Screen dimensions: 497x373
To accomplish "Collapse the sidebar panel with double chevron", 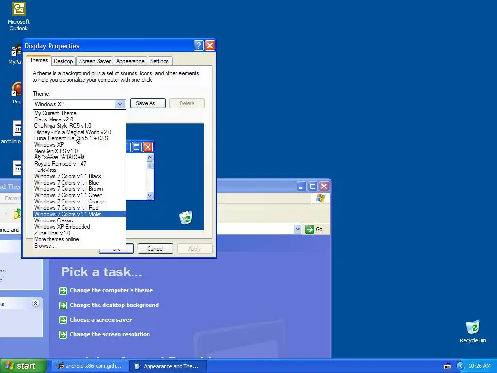I will (x=35, y=303).
